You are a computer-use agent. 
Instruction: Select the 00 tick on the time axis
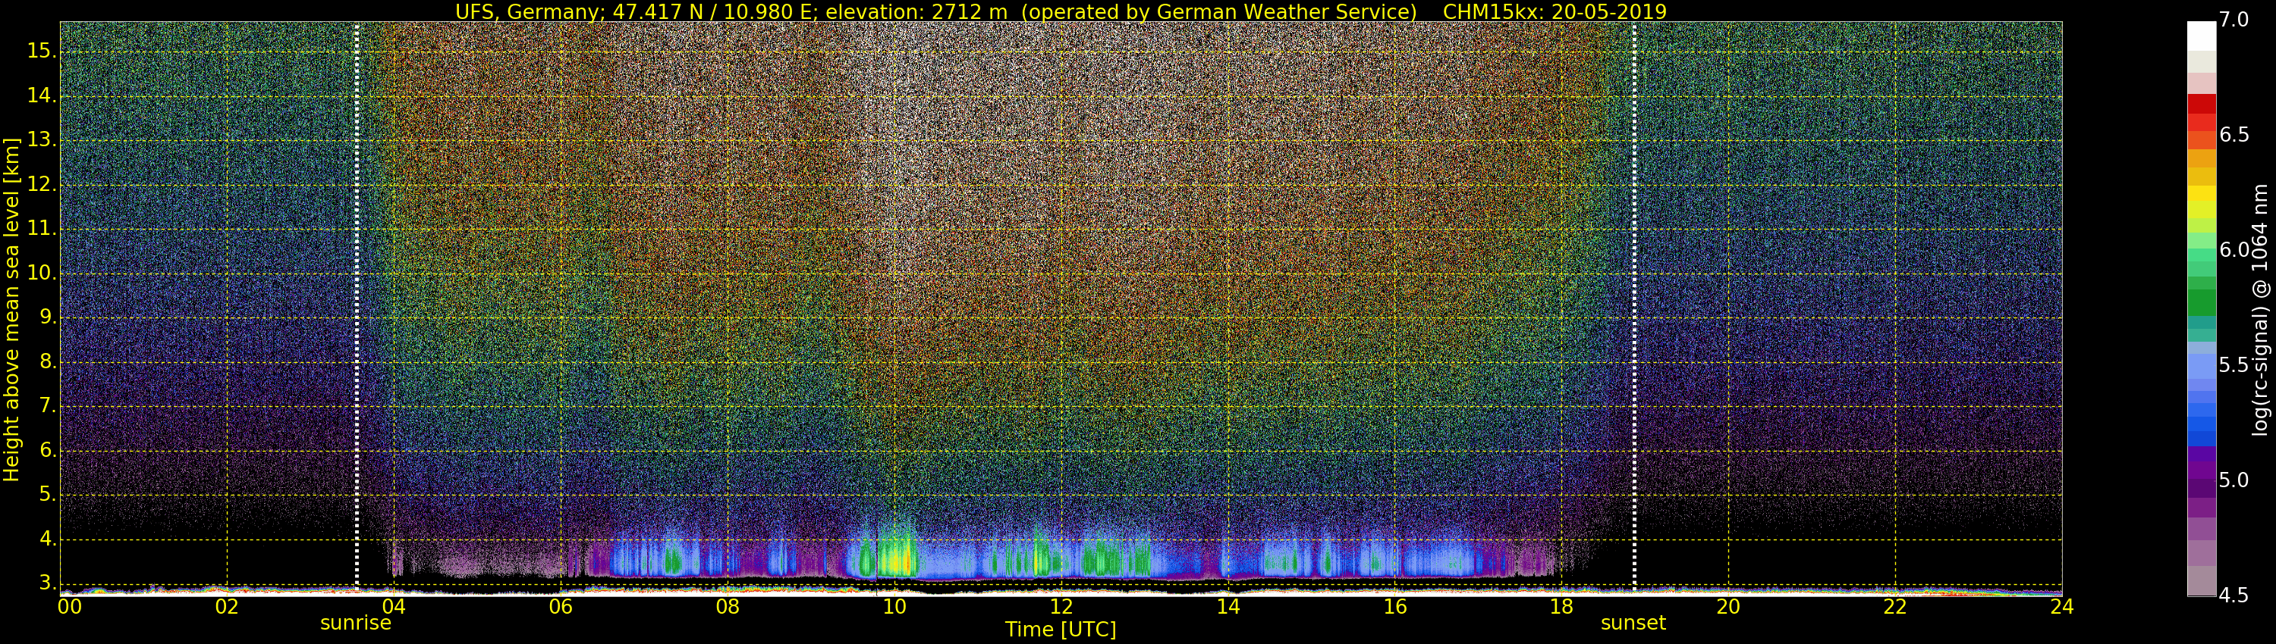(70, 606)
